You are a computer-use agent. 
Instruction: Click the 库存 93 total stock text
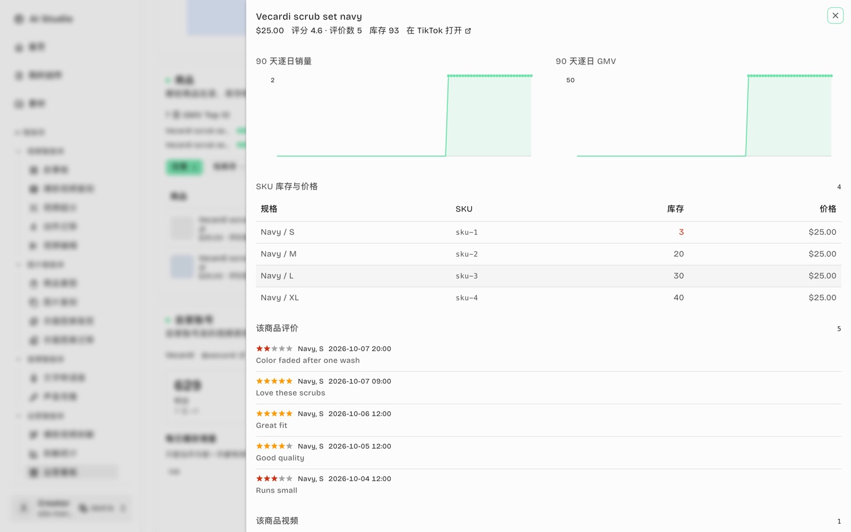(384, 31)
